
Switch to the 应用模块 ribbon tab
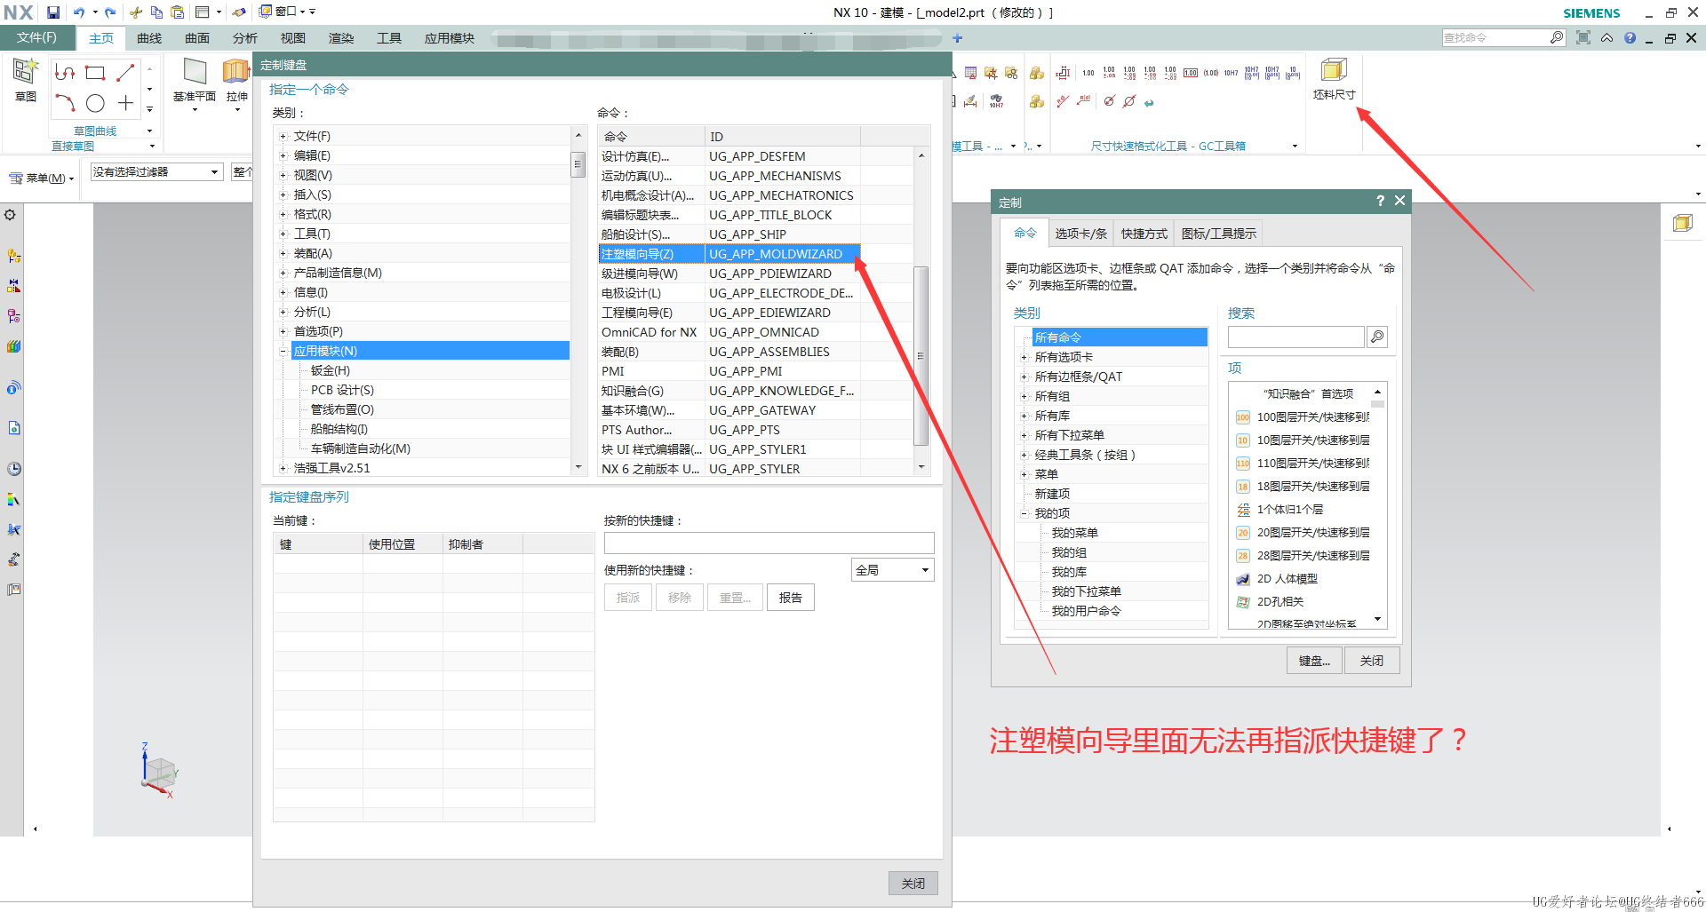449,38
